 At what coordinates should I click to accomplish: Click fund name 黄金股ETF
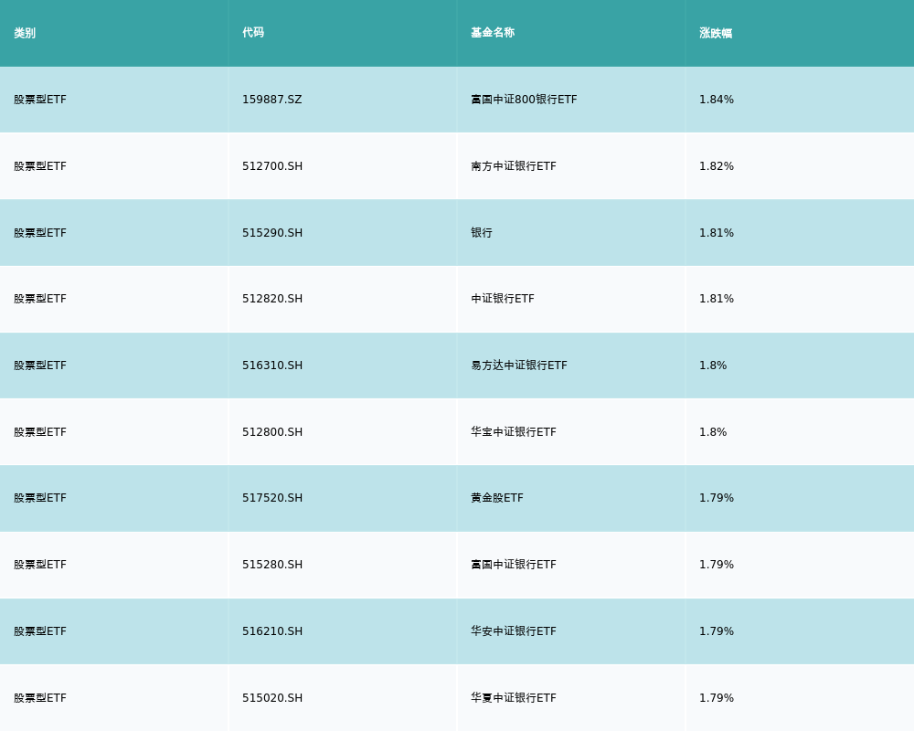[496, 498]
